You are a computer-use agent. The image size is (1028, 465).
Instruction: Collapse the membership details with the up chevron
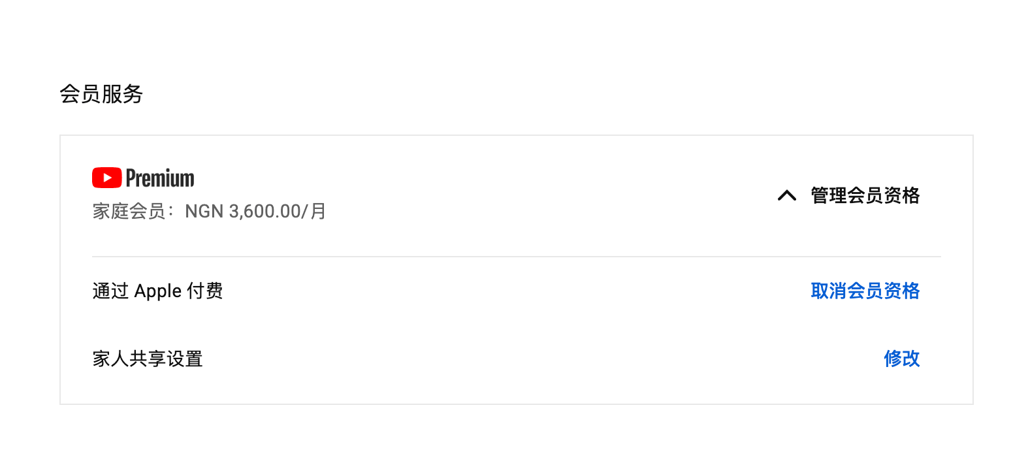tap(787, 195)
